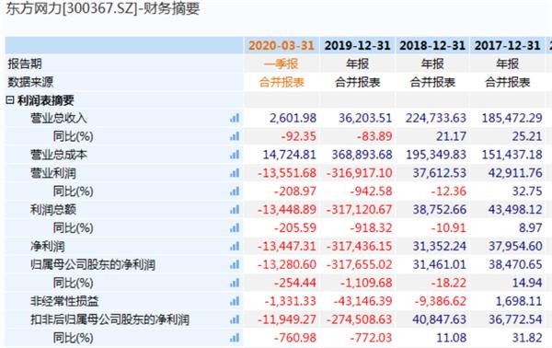The width and height of the screenshot is (552, 348).
Task: Click 营业总收入 value 224,733.63
Action: [436, 118]
